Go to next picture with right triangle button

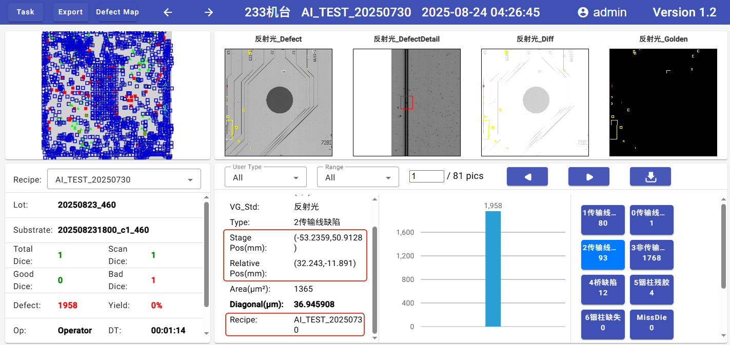coord(588,176)
